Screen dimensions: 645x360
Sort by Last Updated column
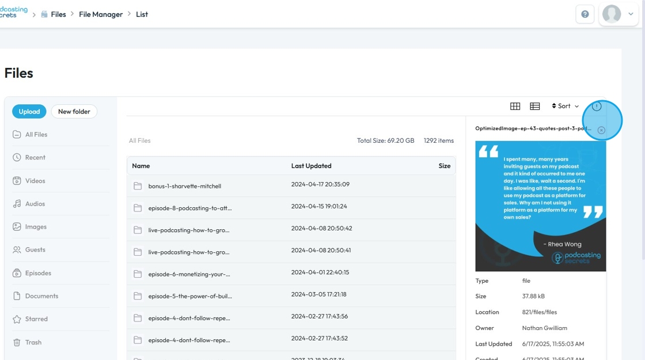[x=312, y=166]
